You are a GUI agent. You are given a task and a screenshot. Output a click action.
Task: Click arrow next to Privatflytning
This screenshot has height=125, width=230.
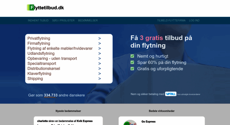pyautogui.click(x=99, y=38)
